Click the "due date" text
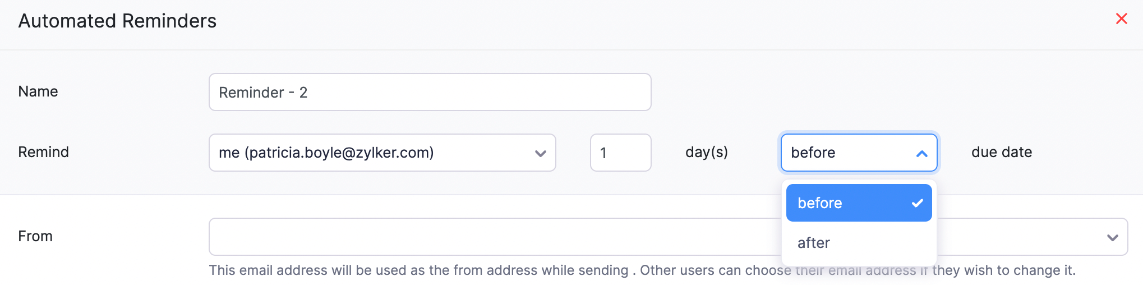The height and width of the screenshot is (285, 1143). coord(1002,152)
